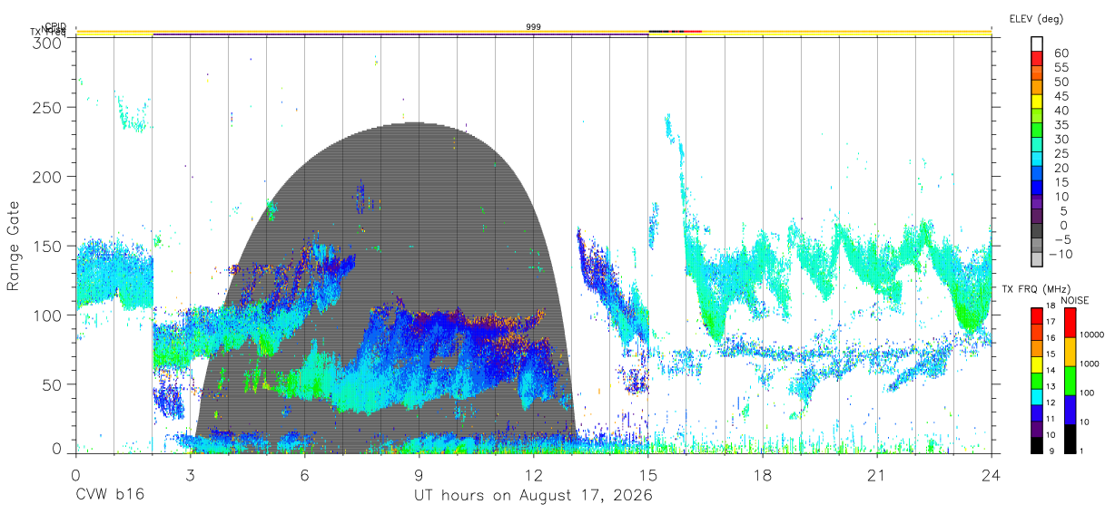Click the TX FRQ legend label '9'
Screen dimensions: 1115x514
point(1051,451)
